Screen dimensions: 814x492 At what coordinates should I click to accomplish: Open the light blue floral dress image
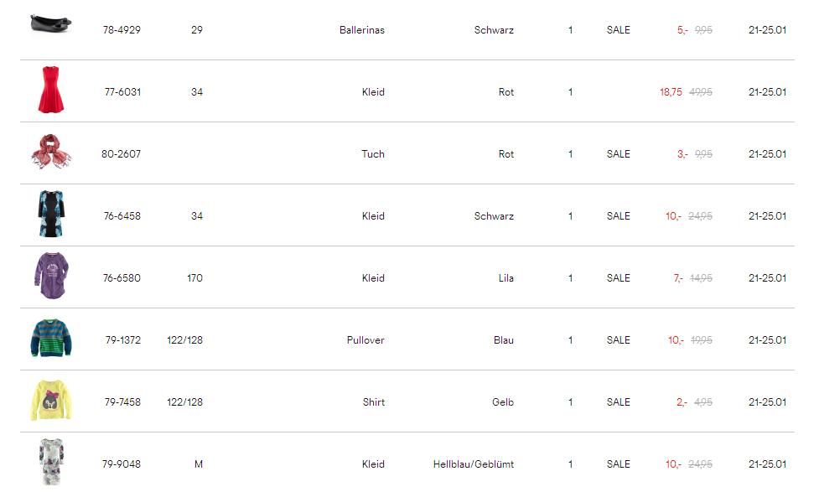click(50, 462)
